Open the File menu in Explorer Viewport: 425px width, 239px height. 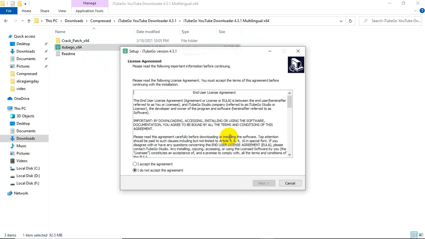click(x=9, y=11)
